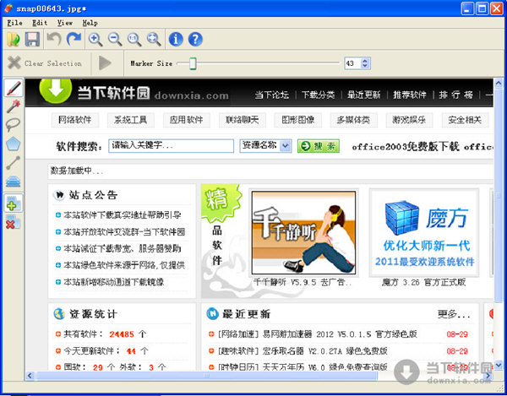
Task: Click the 更多... text in the image
Action: [454, 314]
